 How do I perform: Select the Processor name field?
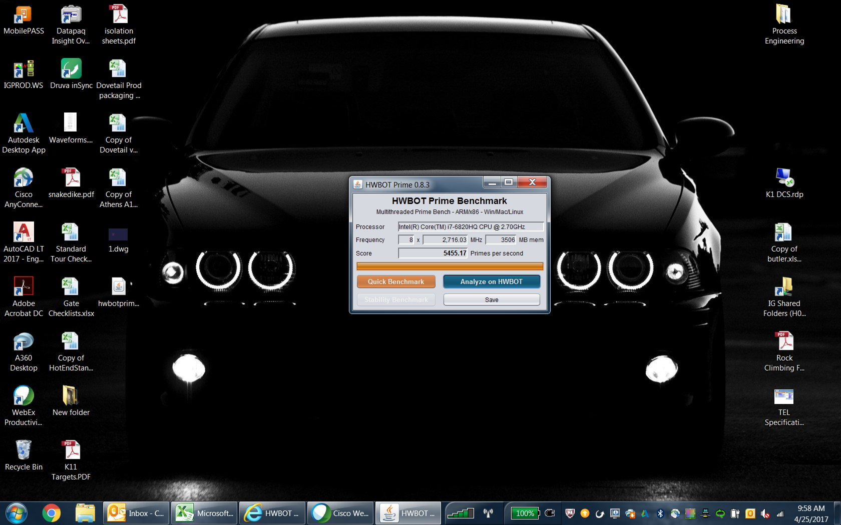(x=471, y=226)
